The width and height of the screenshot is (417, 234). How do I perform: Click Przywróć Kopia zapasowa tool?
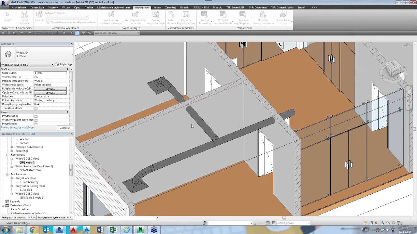[x=186, y=17]
